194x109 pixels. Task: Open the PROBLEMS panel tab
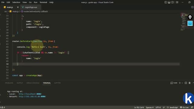(x=9, y=83)
